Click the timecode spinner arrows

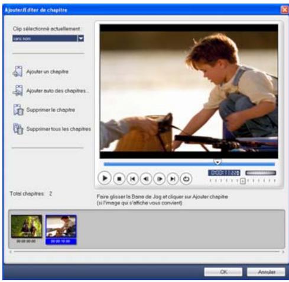pos(238,173)
